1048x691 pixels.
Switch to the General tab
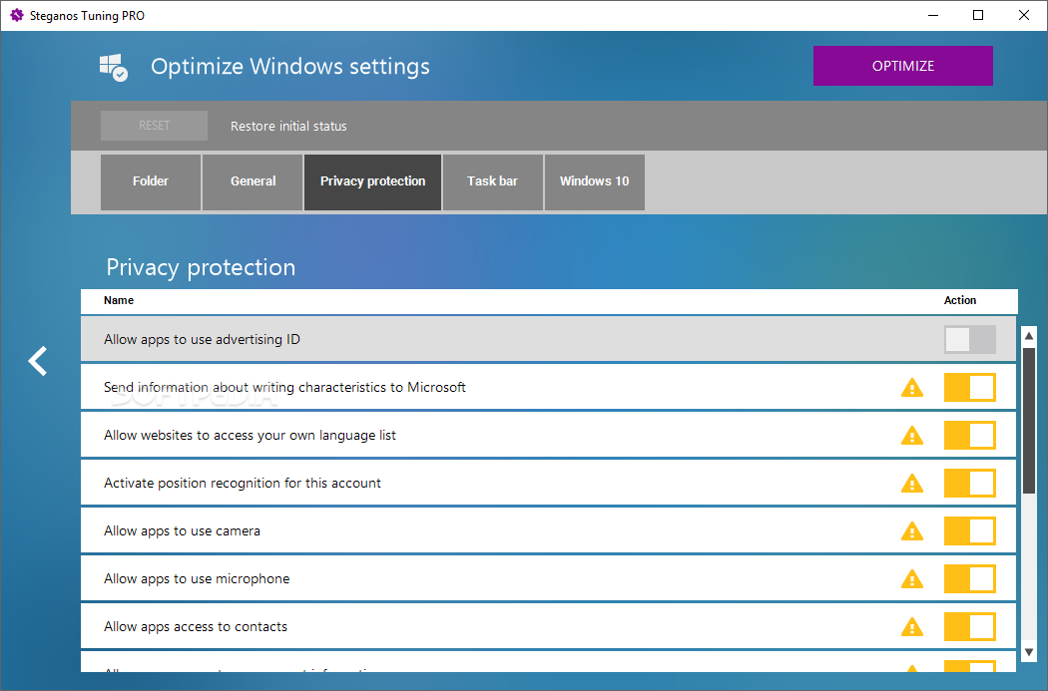point(253,181)
